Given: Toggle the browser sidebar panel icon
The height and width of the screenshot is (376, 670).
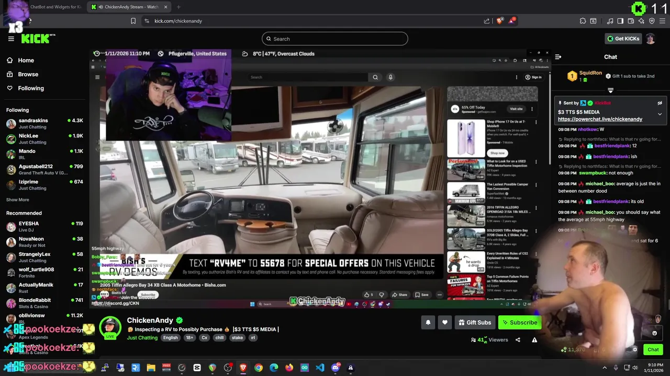Looking at the screenshot, I should [x=620, y=21].
